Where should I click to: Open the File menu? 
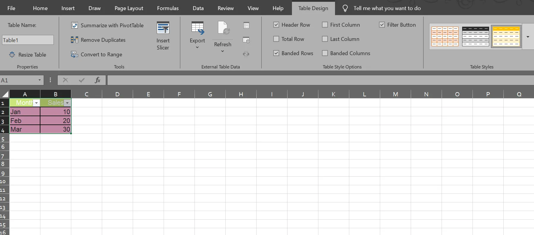11,8
